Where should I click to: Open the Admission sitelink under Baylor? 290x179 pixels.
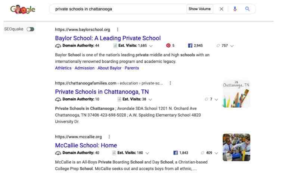click(85, 68)
